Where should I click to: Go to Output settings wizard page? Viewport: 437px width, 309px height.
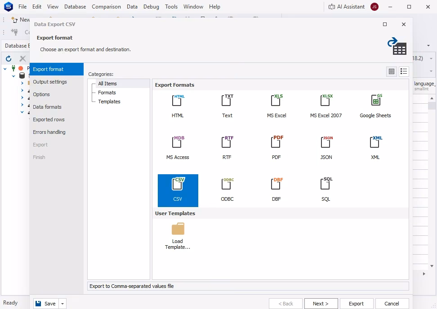tap(57, 82)
